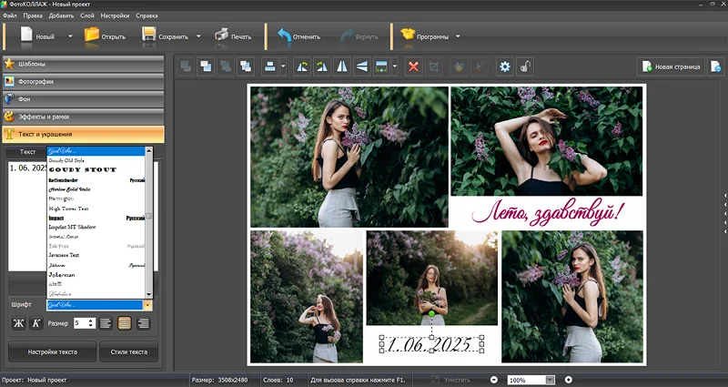Screen dimensions: 728x387
Task: Click the Программы button
Action: [x=424, y=36]
